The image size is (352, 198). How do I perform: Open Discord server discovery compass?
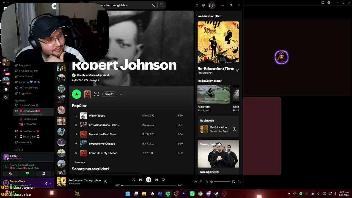[6, 97]
